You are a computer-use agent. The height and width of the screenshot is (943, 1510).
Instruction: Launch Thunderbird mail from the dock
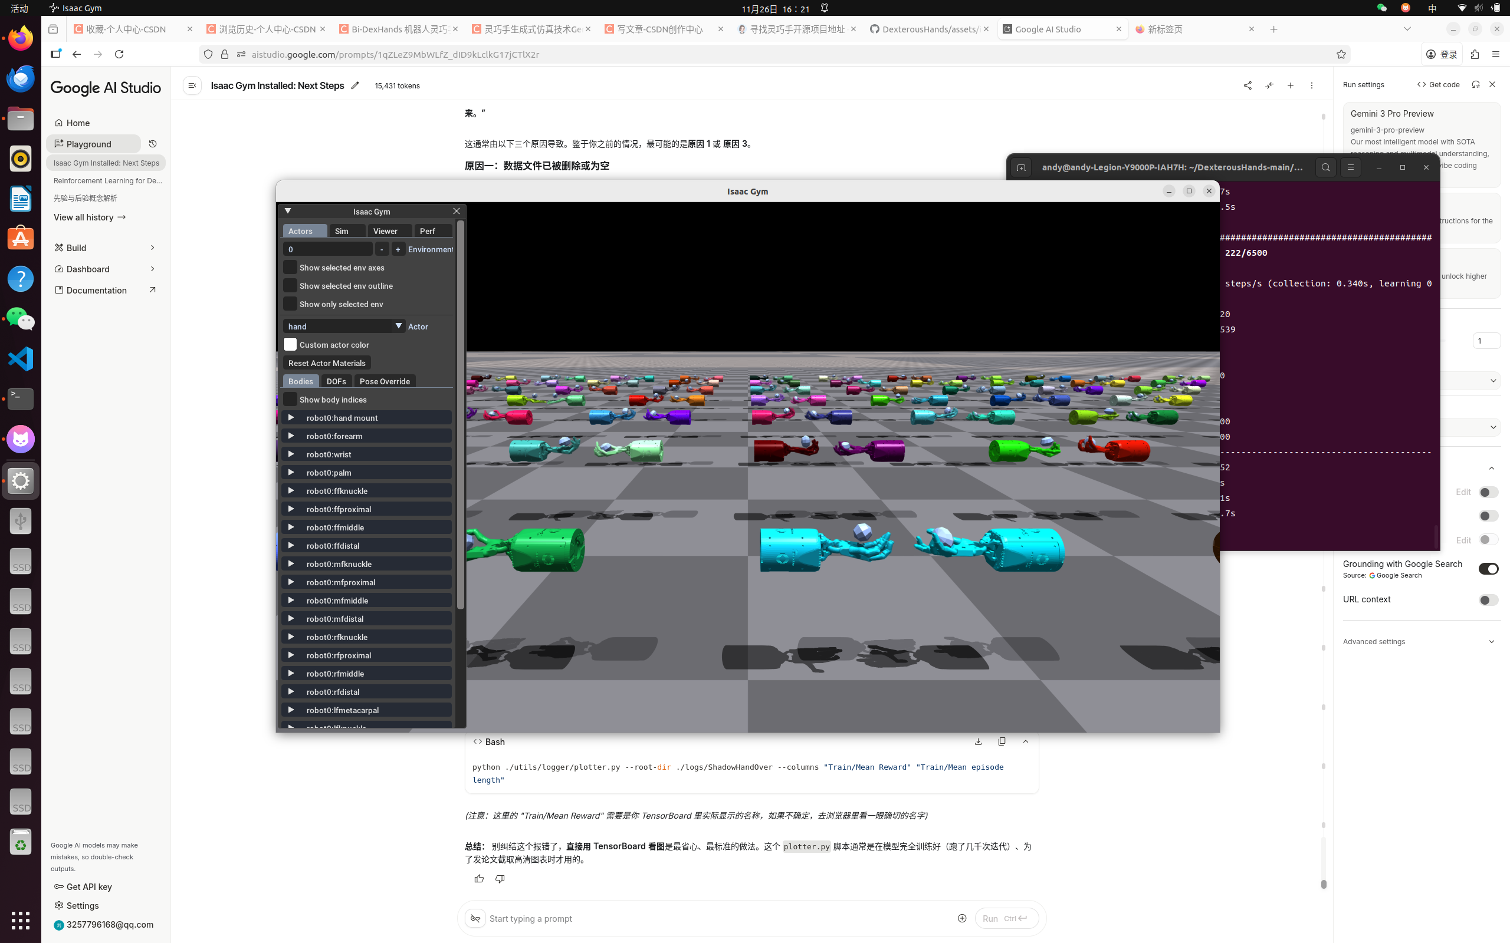21,78
